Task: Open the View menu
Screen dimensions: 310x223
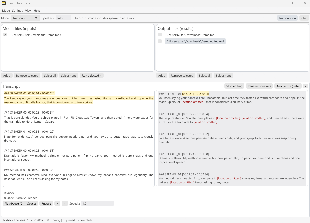Action: [x=28, y=11]
